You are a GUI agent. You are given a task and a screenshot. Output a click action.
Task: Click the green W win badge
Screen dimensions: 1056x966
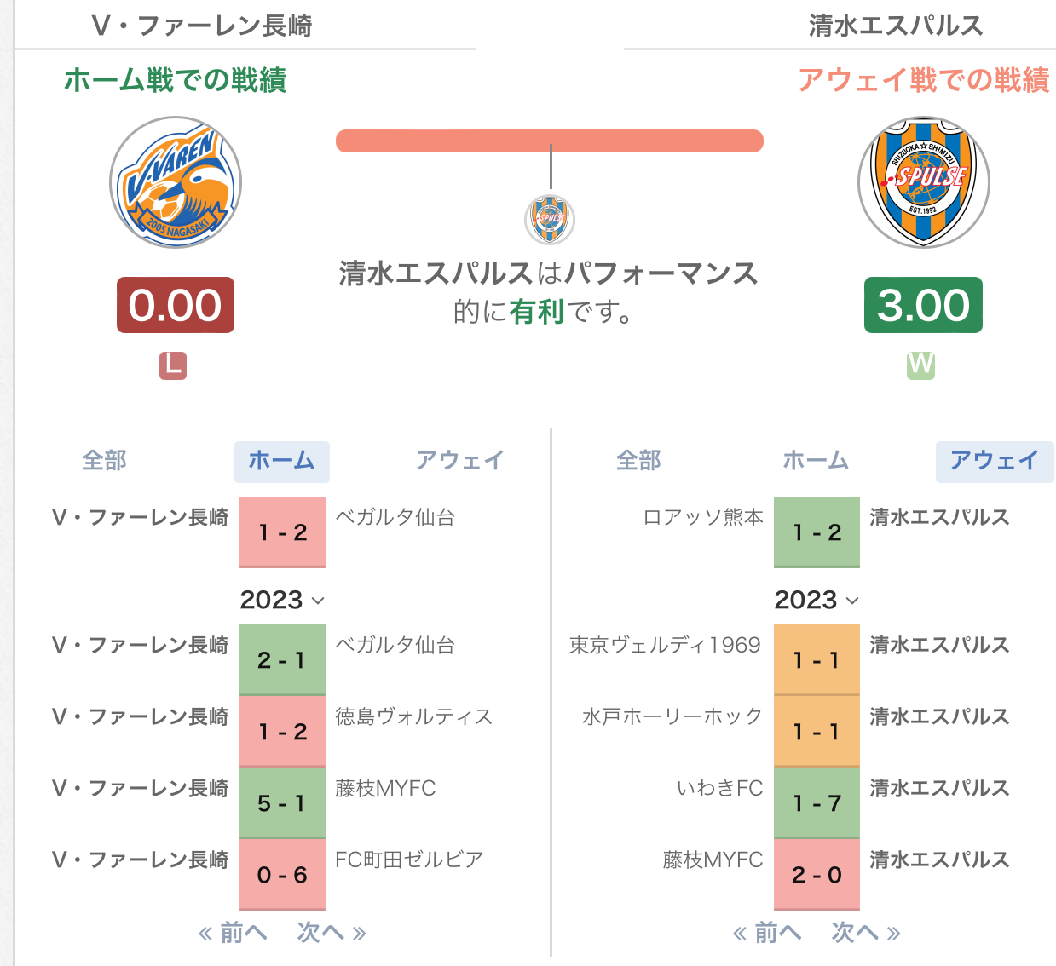tap(920, 365)
